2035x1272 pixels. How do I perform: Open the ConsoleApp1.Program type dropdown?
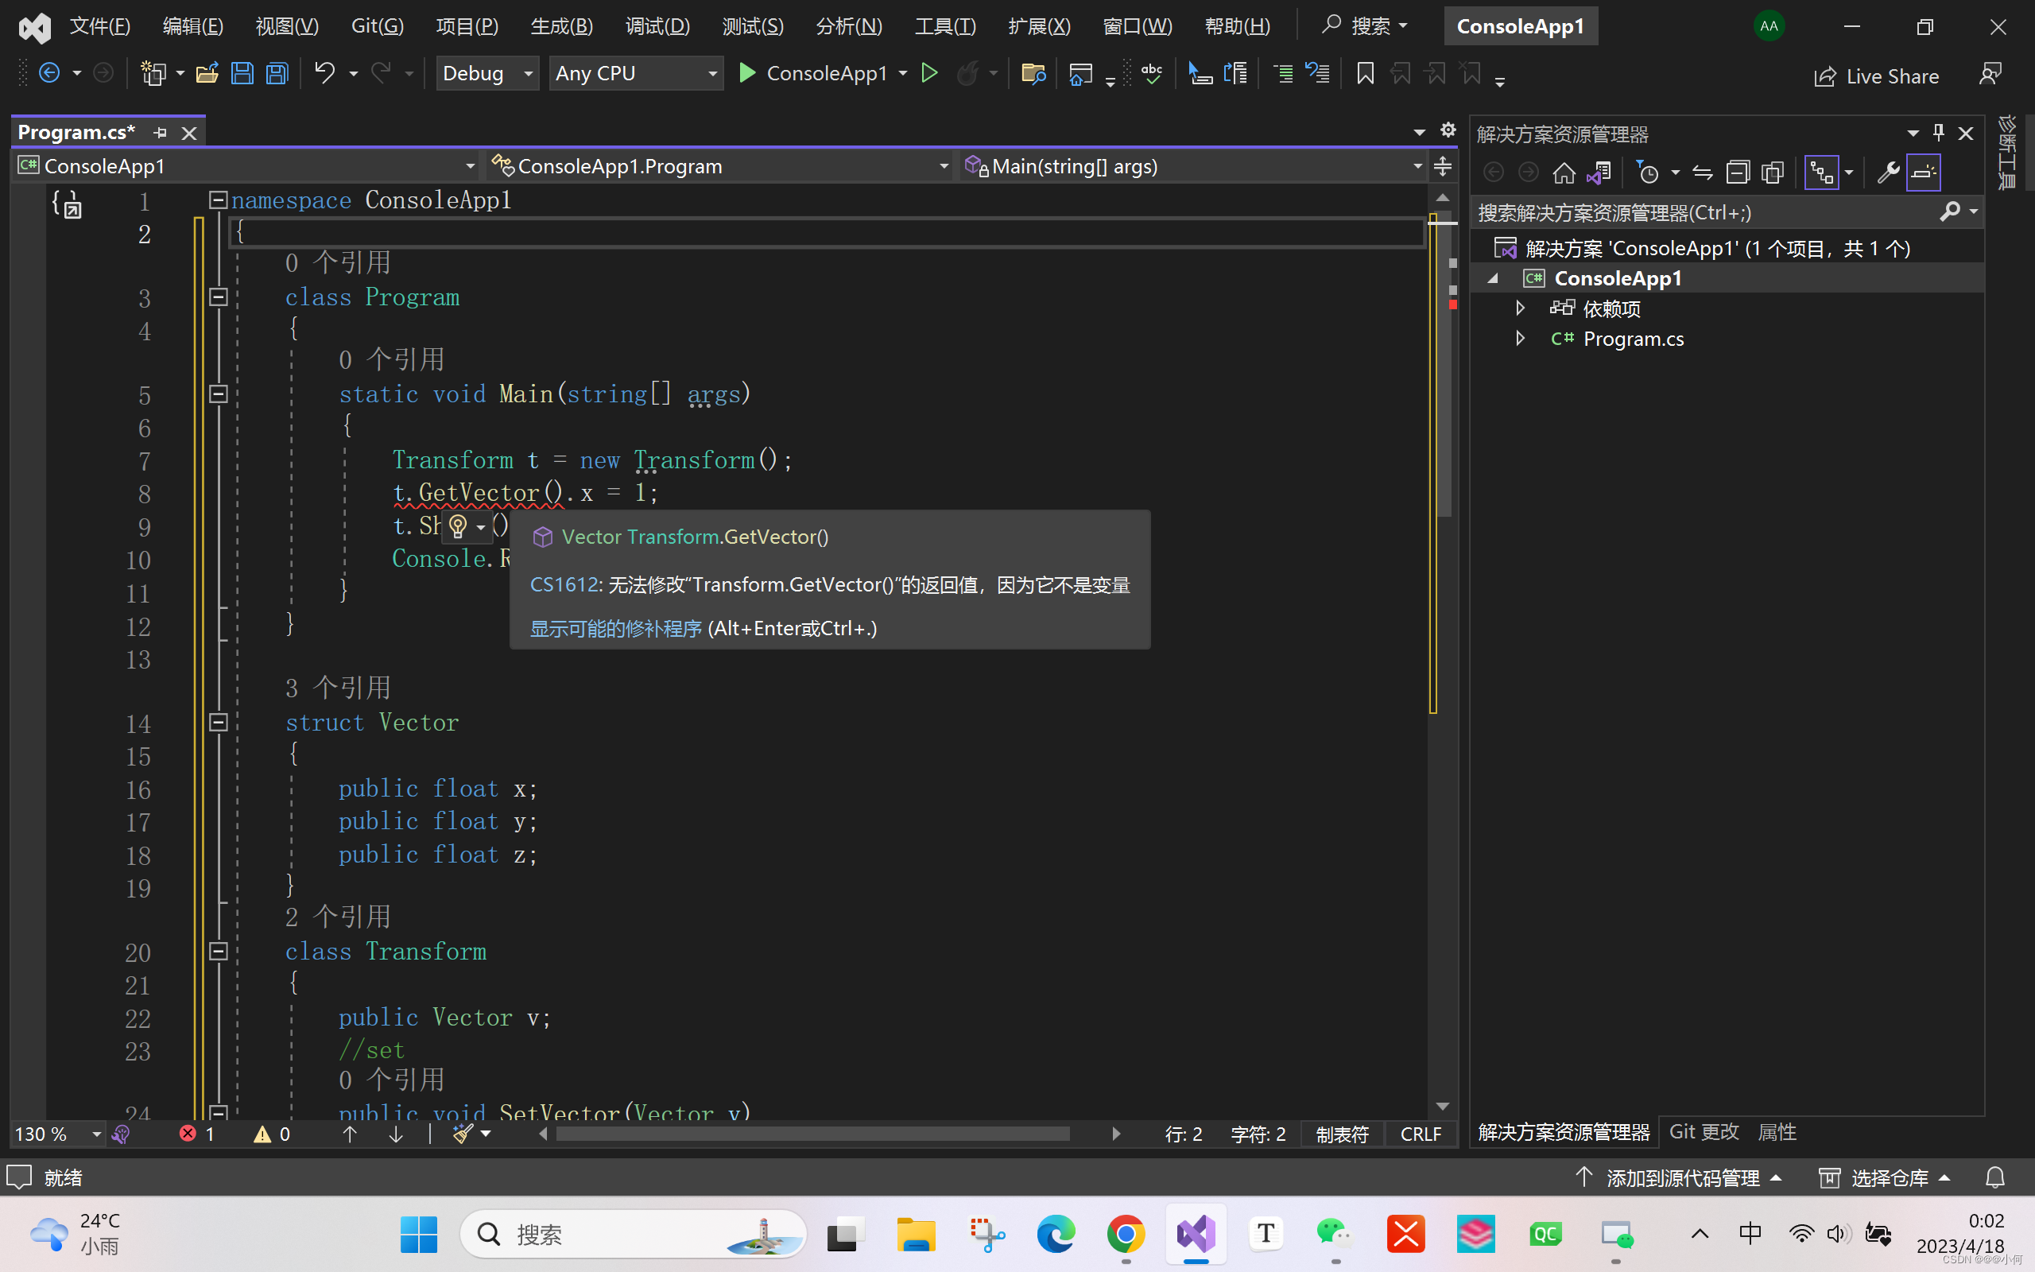tap(720, 167)
